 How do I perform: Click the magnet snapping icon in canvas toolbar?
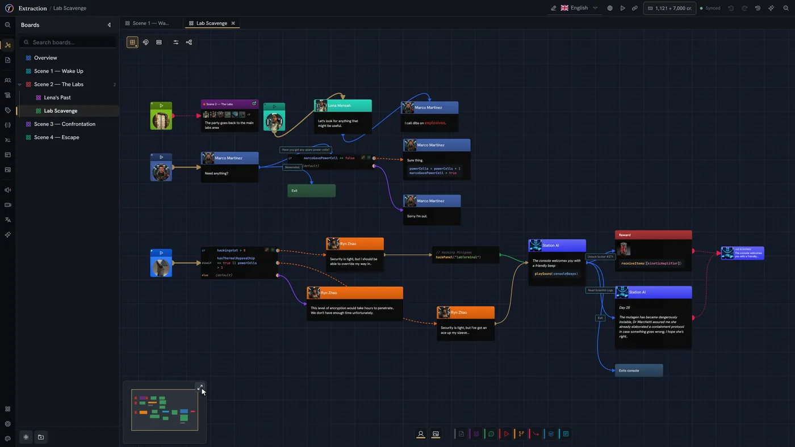point(145,42)
